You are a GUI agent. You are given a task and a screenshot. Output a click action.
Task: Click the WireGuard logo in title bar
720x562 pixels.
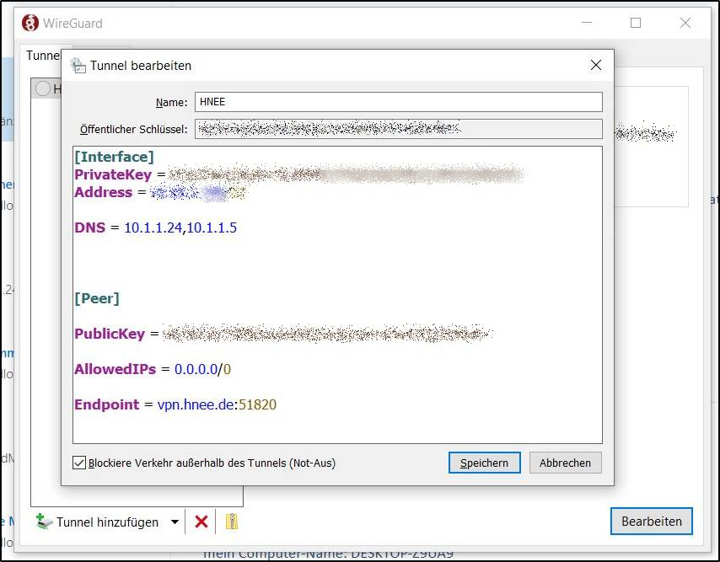30,24
